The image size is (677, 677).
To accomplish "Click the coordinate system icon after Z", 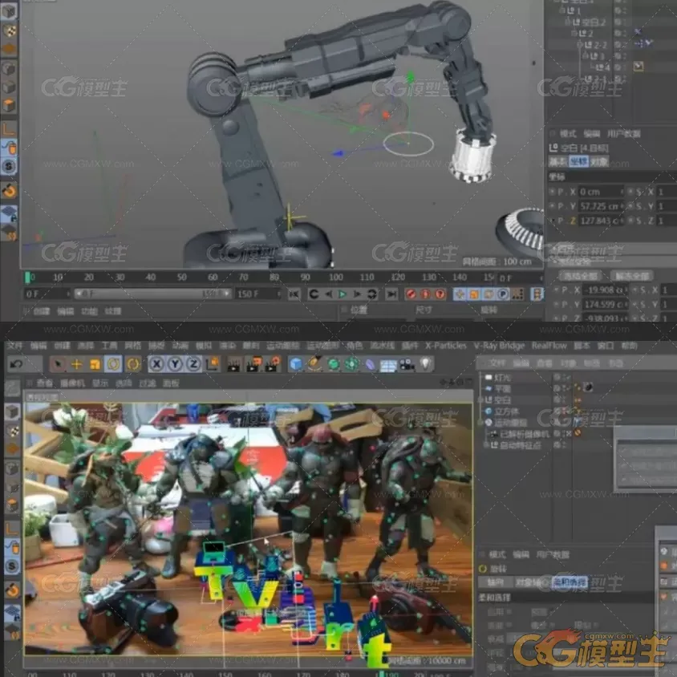I will 213,364.
